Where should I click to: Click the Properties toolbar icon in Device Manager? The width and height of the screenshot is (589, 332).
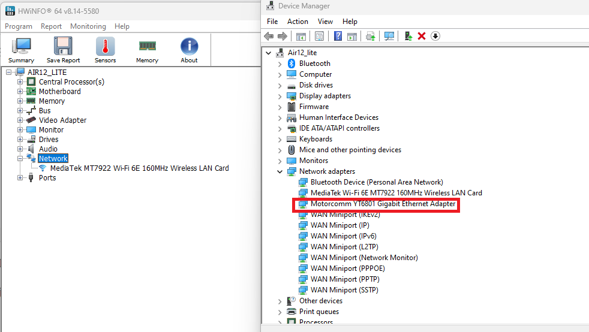click(319, 37)
